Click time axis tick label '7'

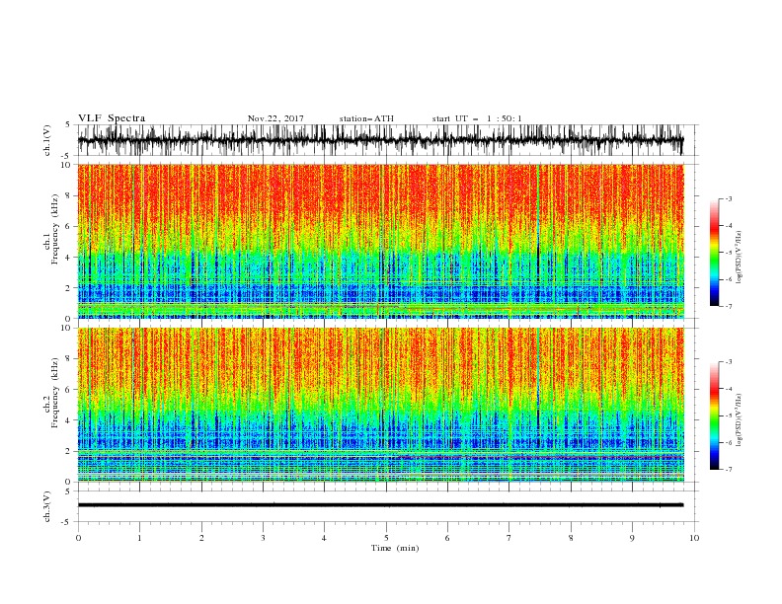(x=509, y=538)
